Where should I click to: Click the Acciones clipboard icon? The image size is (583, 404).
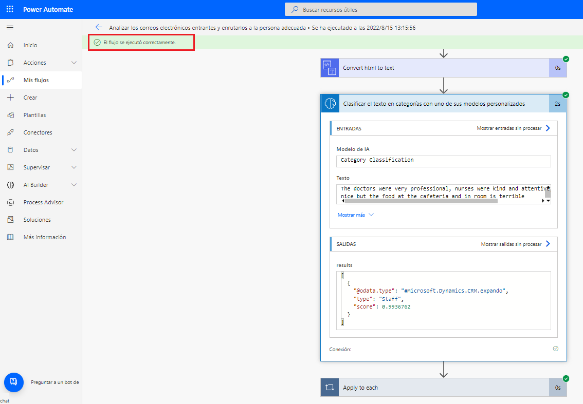[x=10, y=63]
